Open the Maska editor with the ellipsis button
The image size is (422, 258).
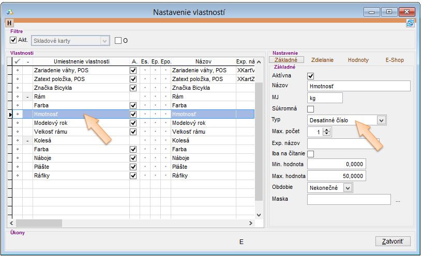[x=398, y=200]
